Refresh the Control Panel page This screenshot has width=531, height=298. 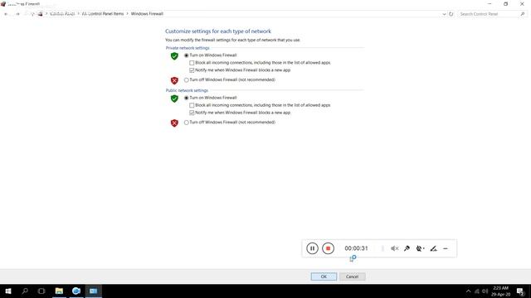(x=451, y=14)
